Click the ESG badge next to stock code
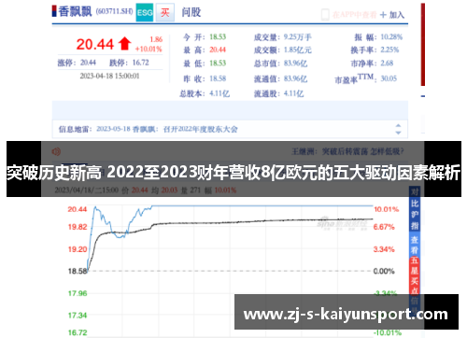Viewport: 467px width, 338px height. pos(145,12)
